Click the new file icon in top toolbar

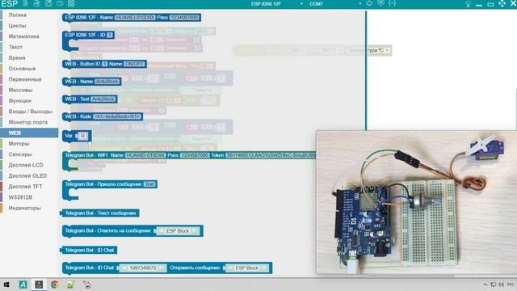[x=25, y=3]
